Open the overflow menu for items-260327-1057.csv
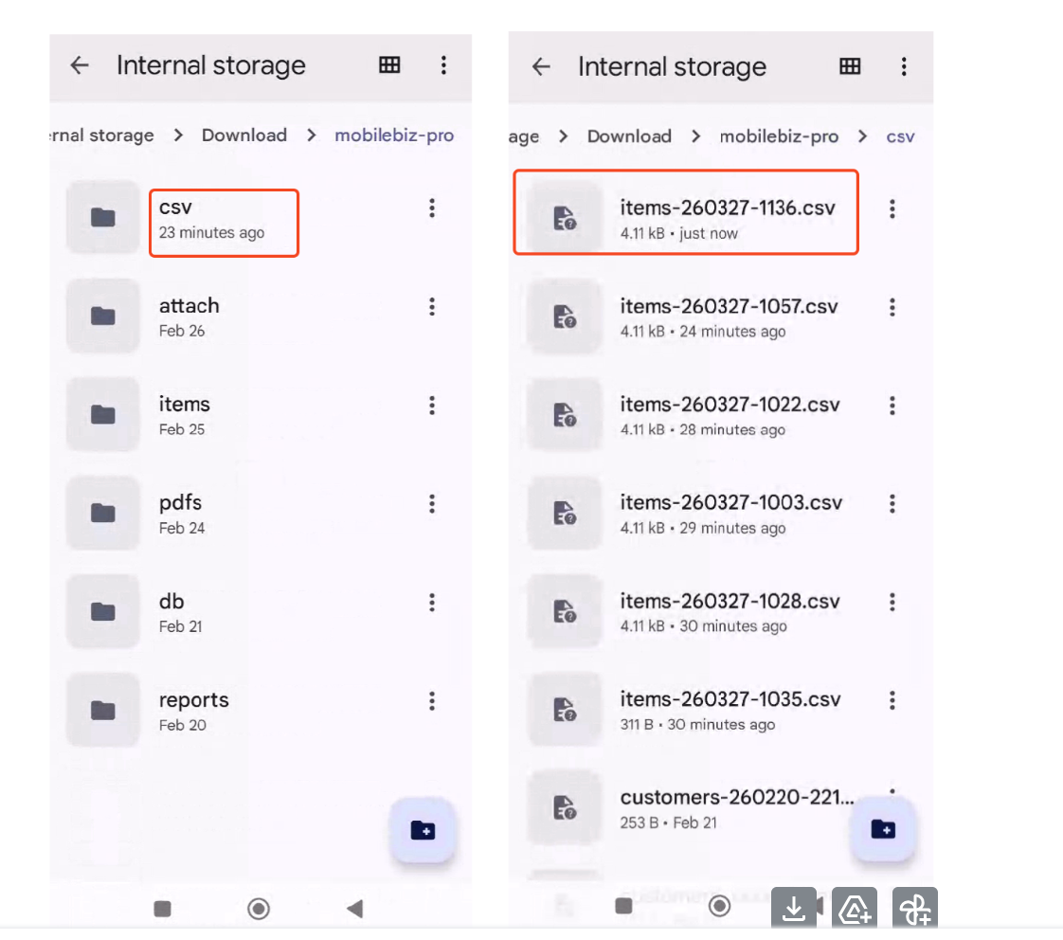The image size is (1063, 940). pos(892,307)
